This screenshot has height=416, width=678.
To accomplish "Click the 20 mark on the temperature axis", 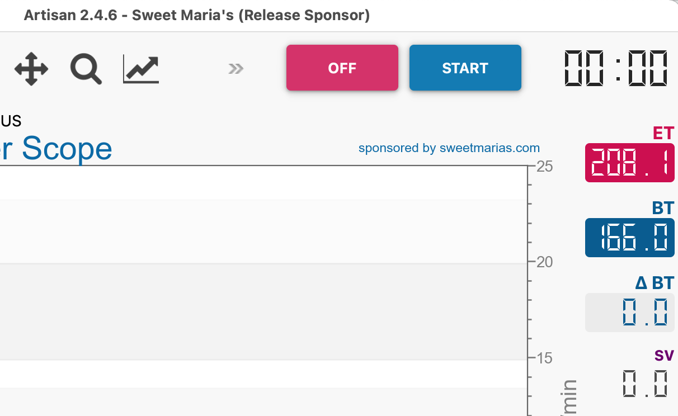I will (x=545, y=262).
